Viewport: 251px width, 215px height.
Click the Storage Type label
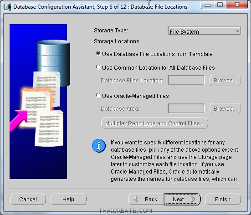pos(111,31)
